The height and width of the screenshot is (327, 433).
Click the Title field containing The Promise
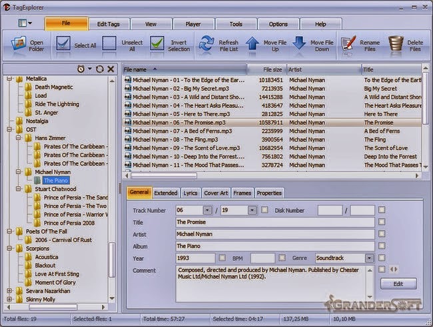click(275, 222)
